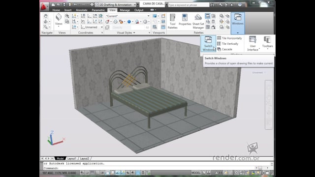Screen dimensions: 315x177
Task: Open the Sheet Set Manager
Action: 198,21
